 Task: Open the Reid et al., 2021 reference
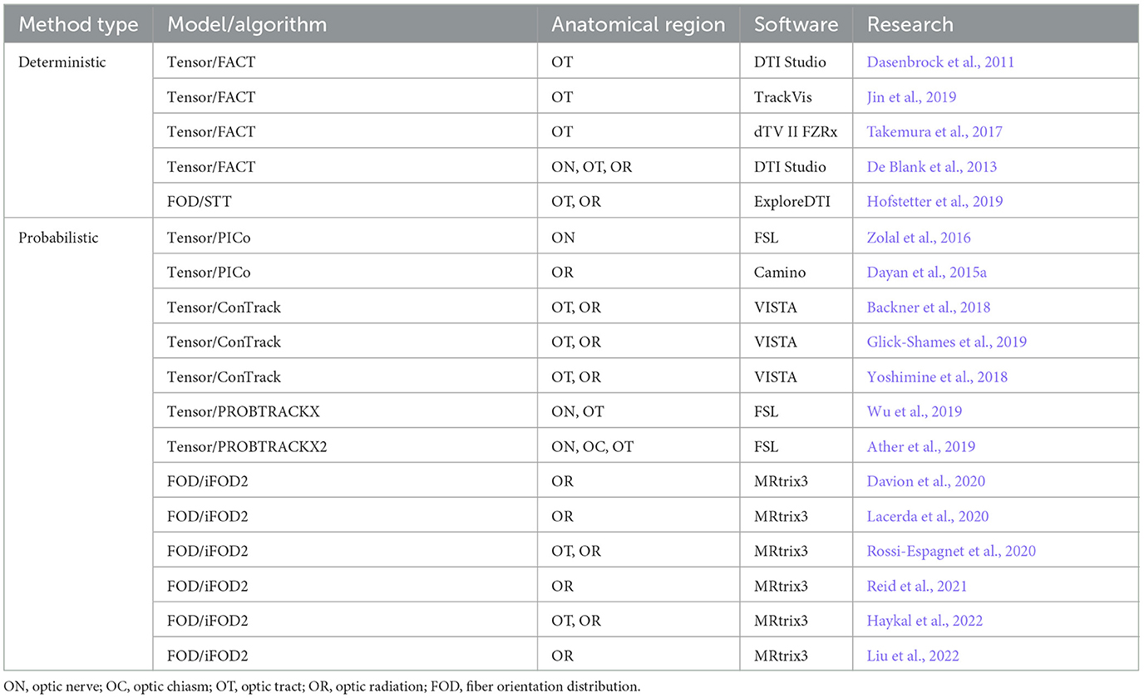(x=917, y=586)
